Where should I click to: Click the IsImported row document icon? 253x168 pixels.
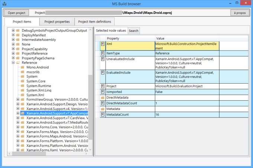[103, 92]
